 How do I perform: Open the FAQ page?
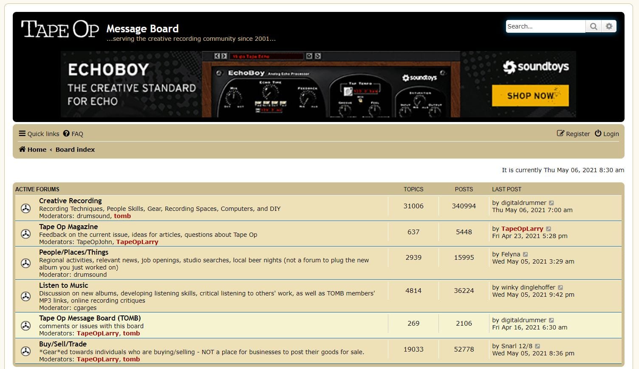tap(73, 134)
